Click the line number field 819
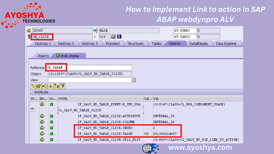The height and width of the screenshot is (154, 274). click(104, 37)
